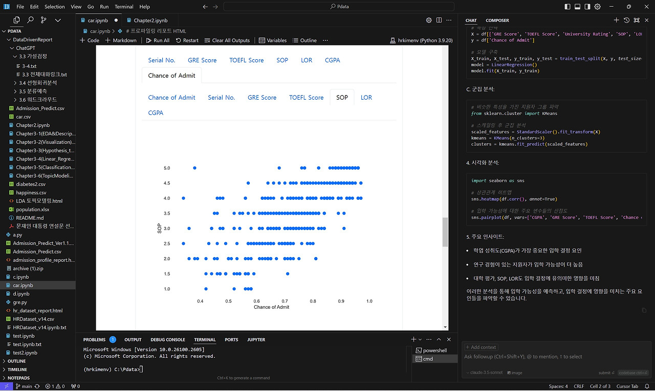
Task: Switch to the COMPOSER tab
Action: [x=497, y=20]
